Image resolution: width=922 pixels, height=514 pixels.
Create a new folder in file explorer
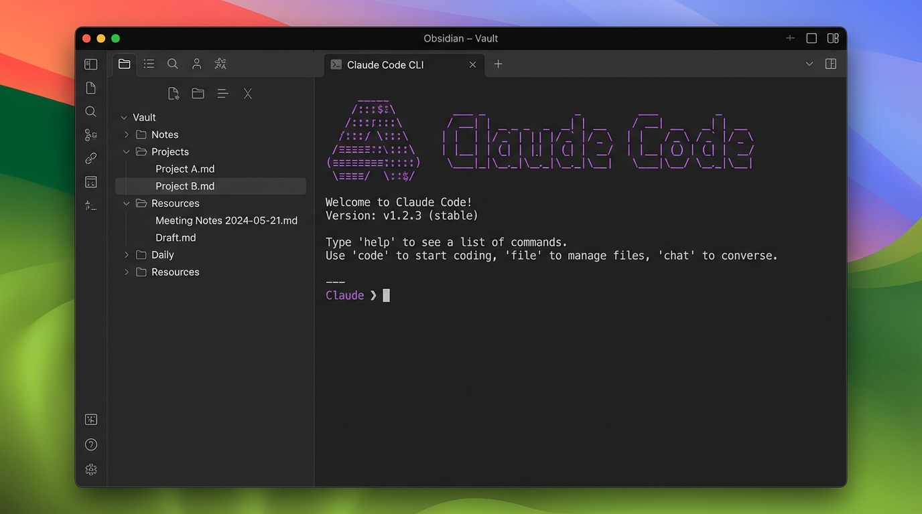click(x=198, y=94)
